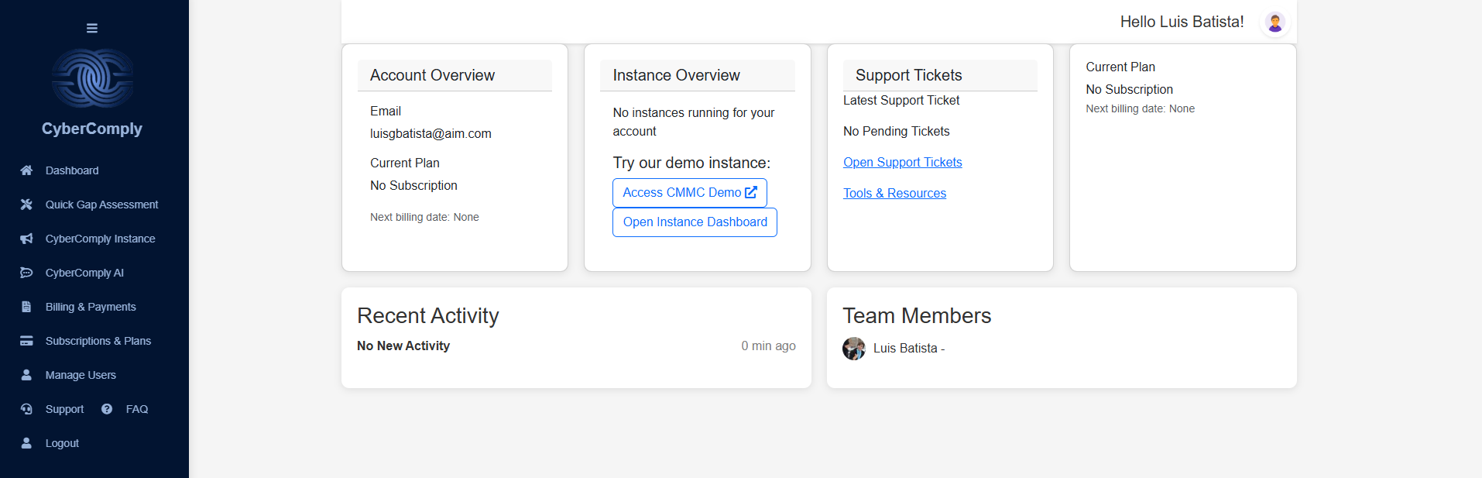Click the FAQ question mark icon
Image resolution: width=1482 pixels, height=478 pixels.
[107, 409]
